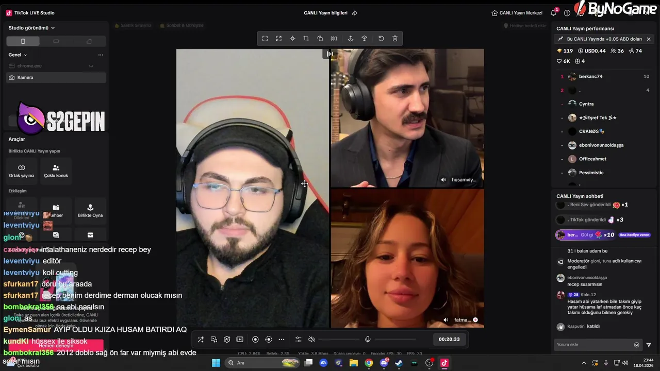Image resolution: width=660 pixels, height=371 pixels.
Task: Adjust the microphone volume slider
Action: pyautogui.click(x=395, y=339)
